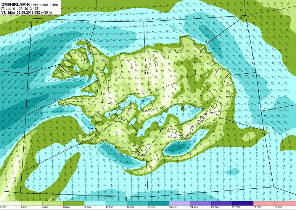Click the '20 m/s' legend label
The width and height of the screenshot is (296, 210).
click(215, 207)
